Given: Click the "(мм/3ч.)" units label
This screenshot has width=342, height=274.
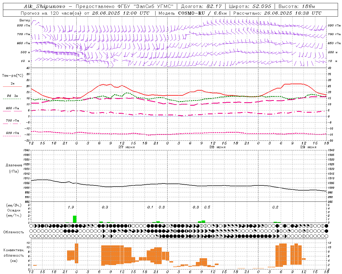Looking at the screenshot, I should (14, 205).
